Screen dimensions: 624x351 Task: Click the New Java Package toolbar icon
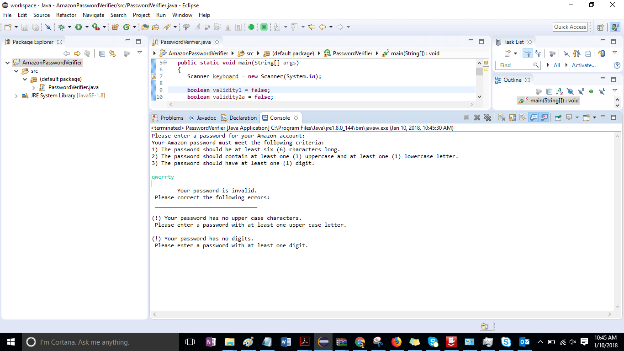115,27
